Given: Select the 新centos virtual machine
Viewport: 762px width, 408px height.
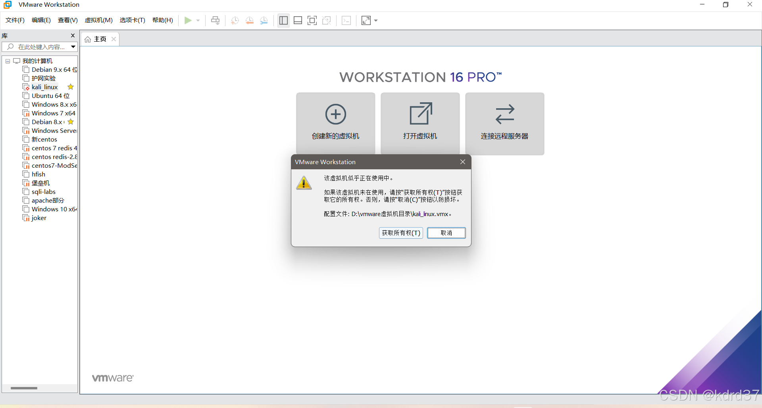Looking at the screenshot, I should click(x=40, y=139).
